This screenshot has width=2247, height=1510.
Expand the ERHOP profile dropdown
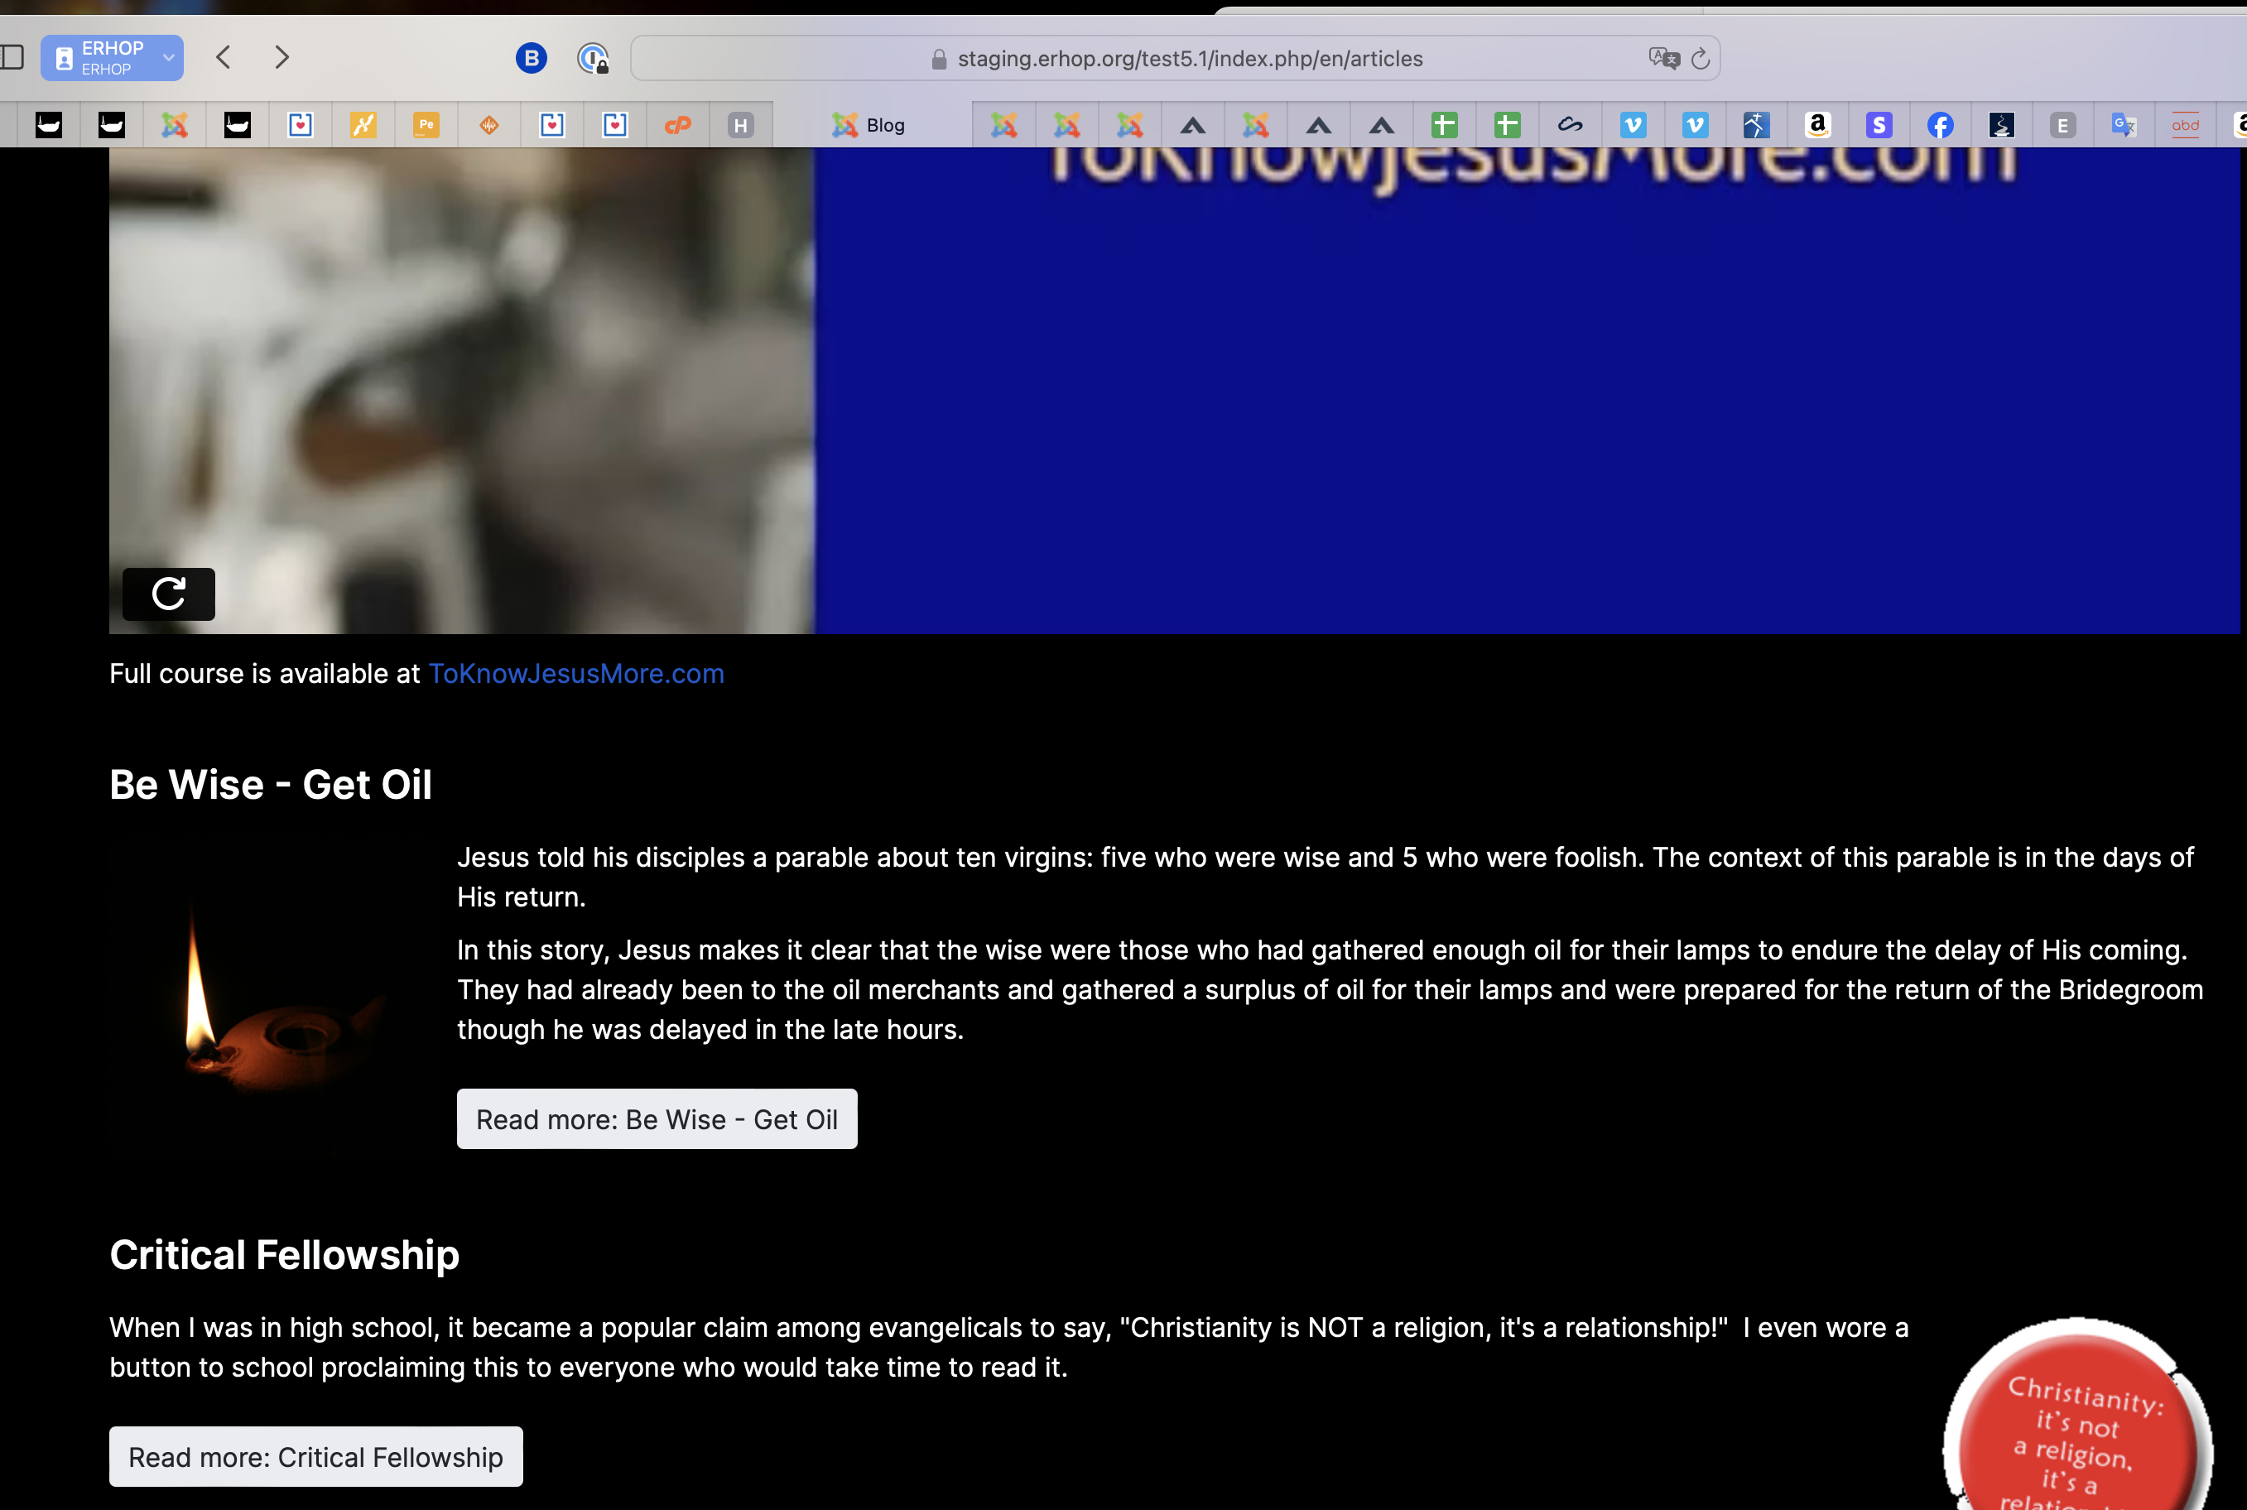tap(169, 58)
